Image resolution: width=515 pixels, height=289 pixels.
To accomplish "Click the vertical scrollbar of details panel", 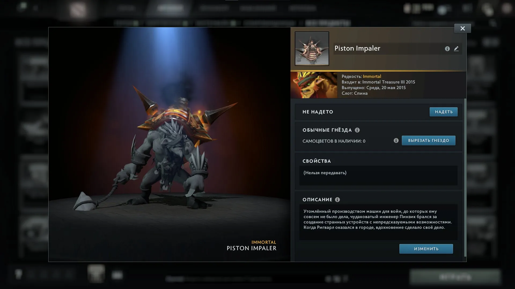I will [465, 177].
